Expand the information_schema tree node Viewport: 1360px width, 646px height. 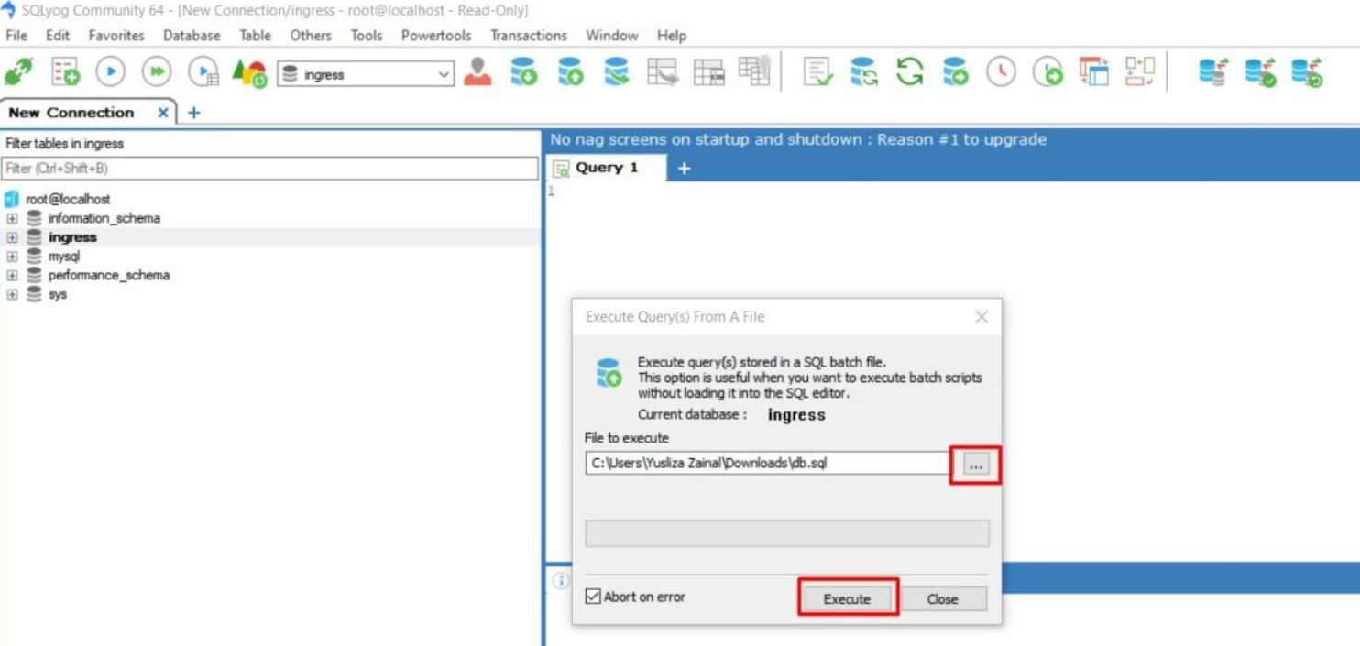[x=12, y=218]
